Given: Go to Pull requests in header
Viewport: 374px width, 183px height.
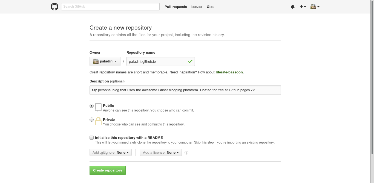Looking at the screenshot, I should pyautogui.click(x=176, y=7).
